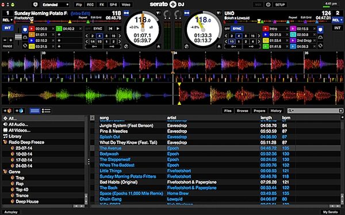
Task: Collapse the Radio Deep Freeze crate
Action: [5, 142]
